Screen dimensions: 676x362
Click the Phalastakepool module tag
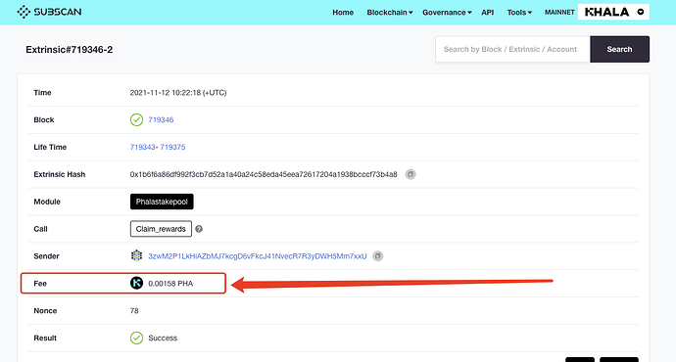point(162,202)
